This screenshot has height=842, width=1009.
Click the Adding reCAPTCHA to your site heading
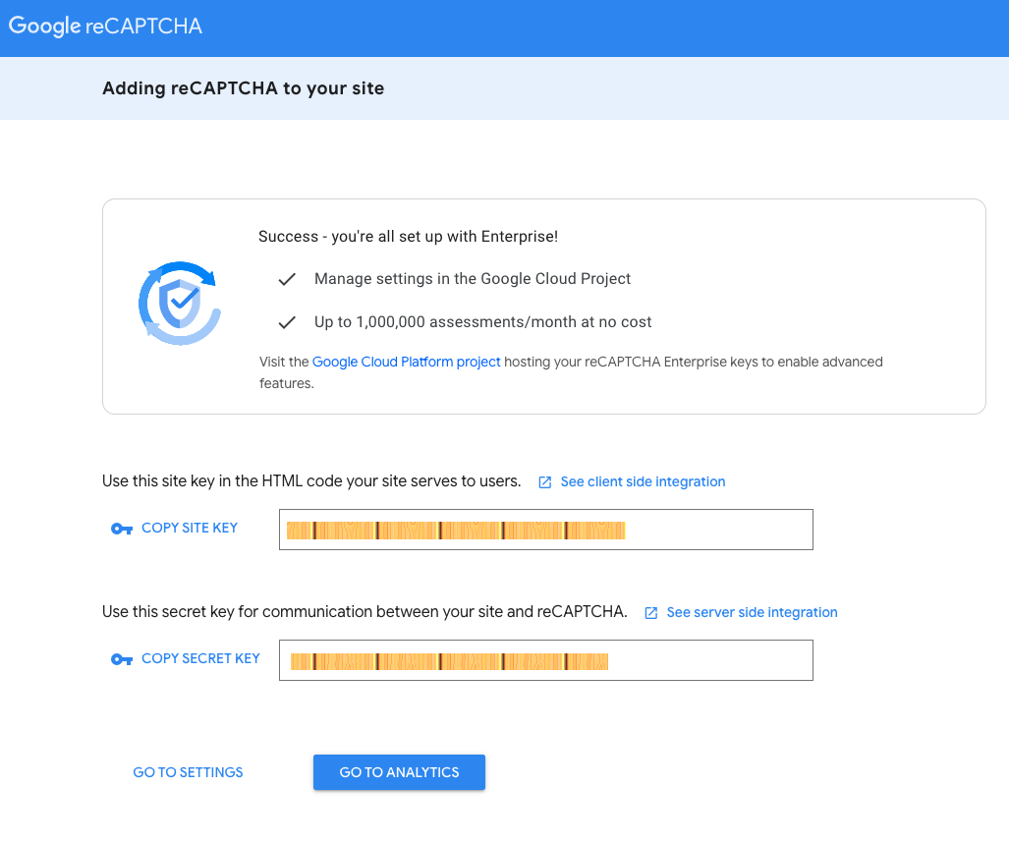(x=244, y=88)
